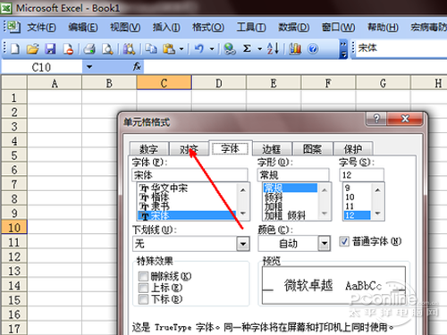Image resolution: width=447 pixels, height=335 pixels.
Task: Launch the Chart Wizard icon
Action: [x=295, y=48]
